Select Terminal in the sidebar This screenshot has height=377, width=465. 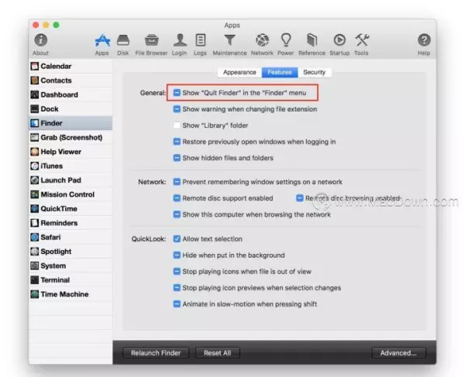click(x=71, y=280)
